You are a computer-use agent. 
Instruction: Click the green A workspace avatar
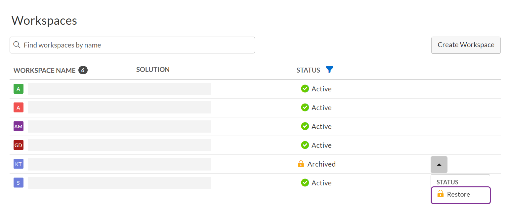point(18,88)
